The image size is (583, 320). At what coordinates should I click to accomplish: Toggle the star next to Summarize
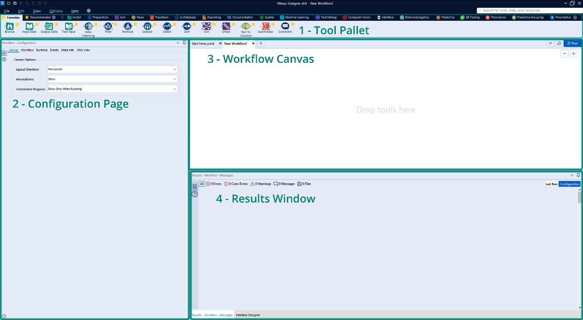[x=273, y=24]
